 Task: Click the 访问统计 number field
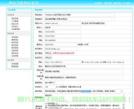click(x=50, y=87)
